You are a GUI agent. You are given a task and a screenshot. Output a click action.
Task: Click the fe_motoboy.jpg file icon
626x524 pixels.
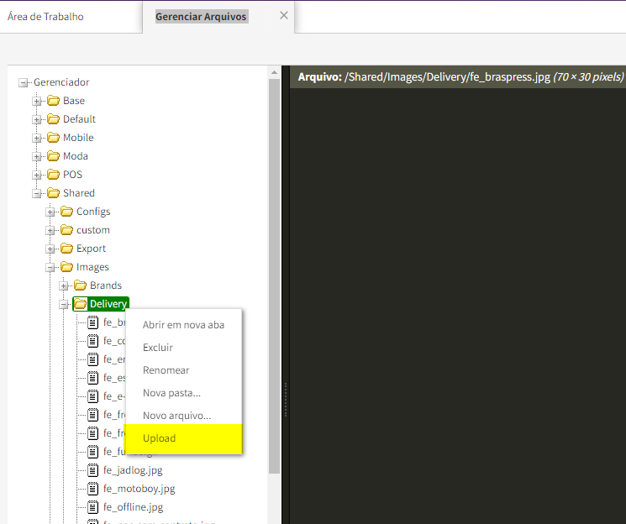92,489
